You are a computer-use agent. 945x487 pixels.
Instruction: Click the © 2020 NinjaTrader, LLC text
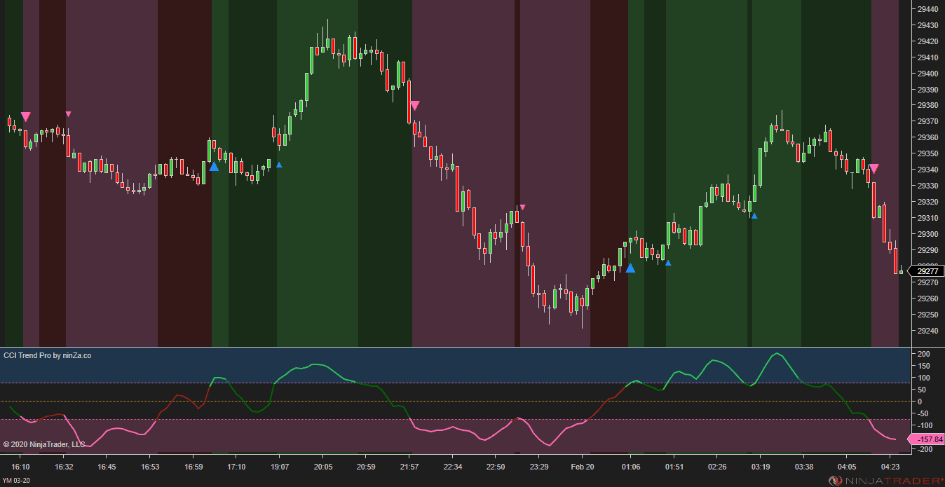[44, 444]
